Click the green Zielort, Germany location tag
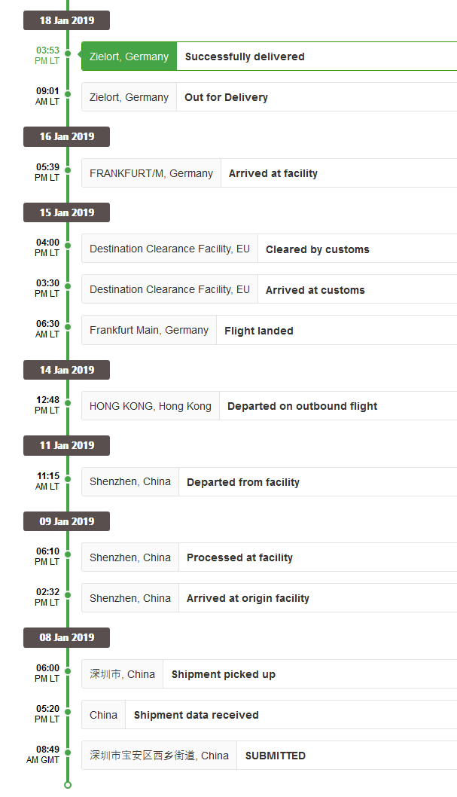This screenshot has width=457, height=797. 129,56
